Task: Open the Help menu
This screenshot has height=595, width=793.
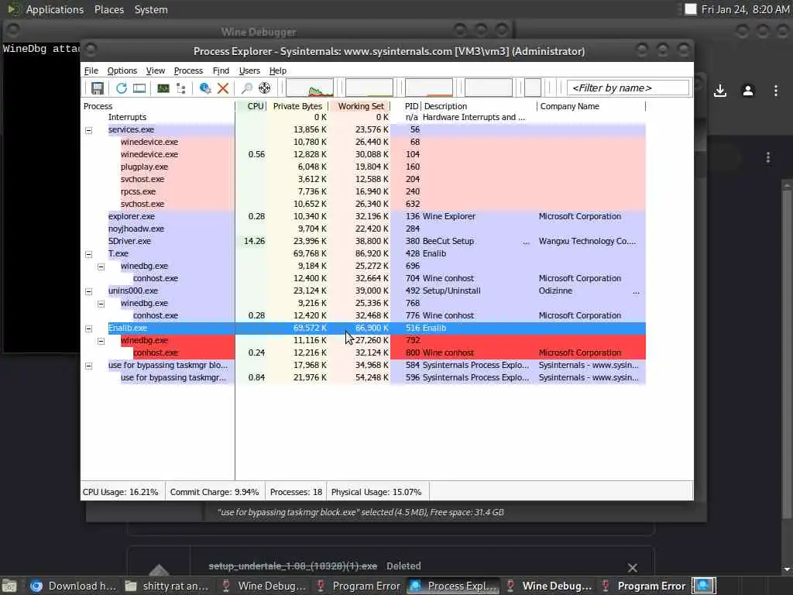Action: click(x=278, y=71)
